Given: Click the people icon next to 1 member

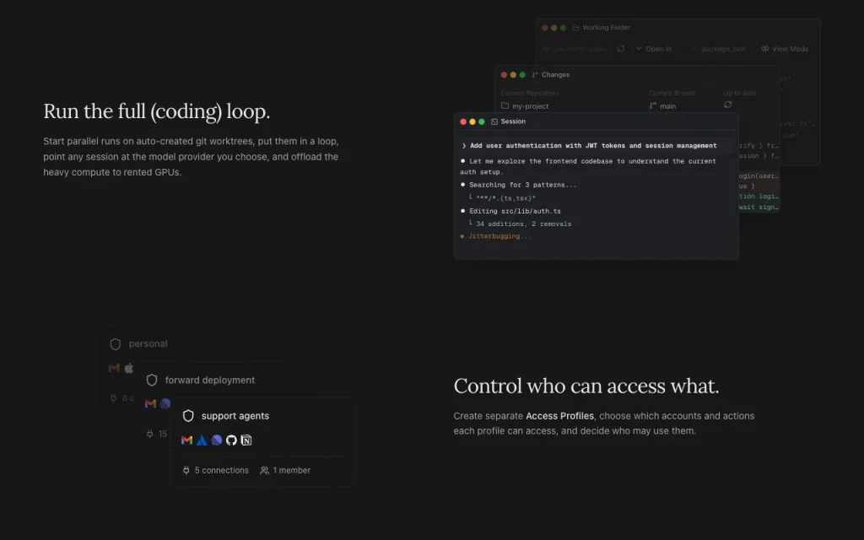Looking at the screenshot, I should tap(264, 470).
